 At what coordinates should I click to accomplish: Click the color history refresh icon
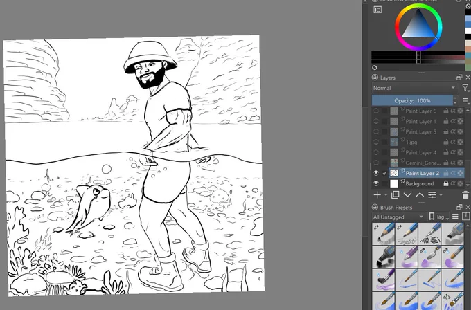374,68
